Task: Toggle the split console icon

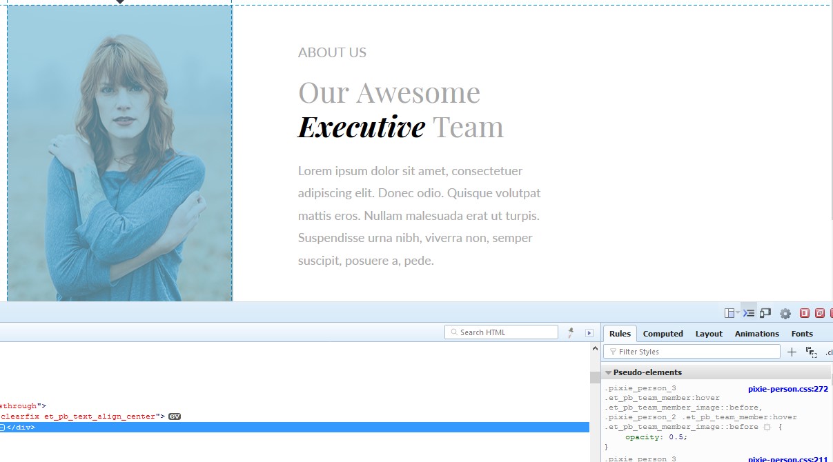Action: pos(749,313)
